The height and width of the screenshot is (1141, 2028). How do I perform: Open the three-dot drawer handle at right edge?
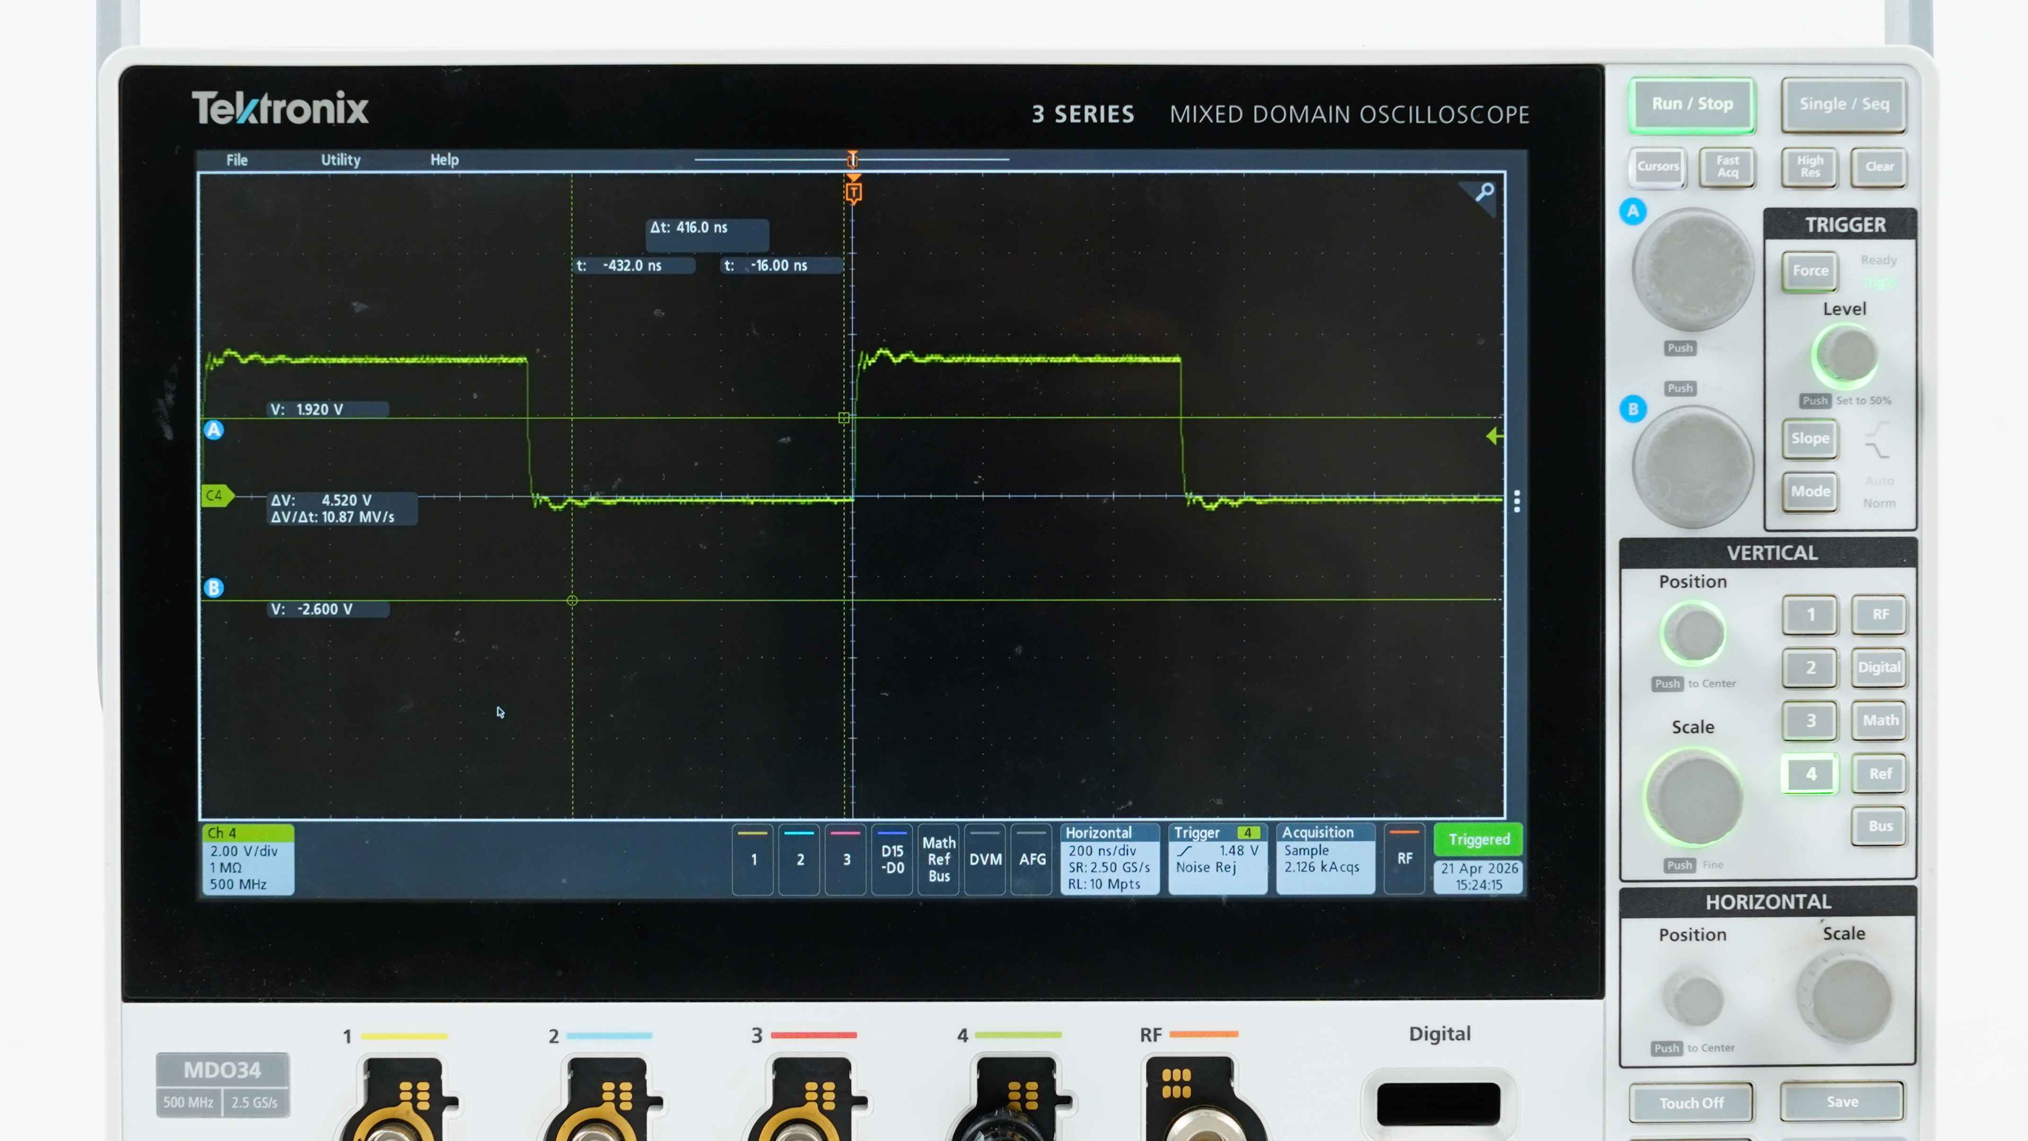pyautogui.click(x=1517, y=502)
